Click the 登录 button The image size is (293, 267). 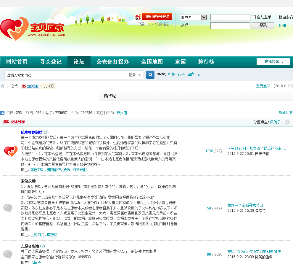coord(263,26)
